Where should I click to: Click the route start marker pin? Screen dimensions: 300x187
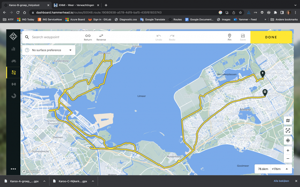[263, 74]
